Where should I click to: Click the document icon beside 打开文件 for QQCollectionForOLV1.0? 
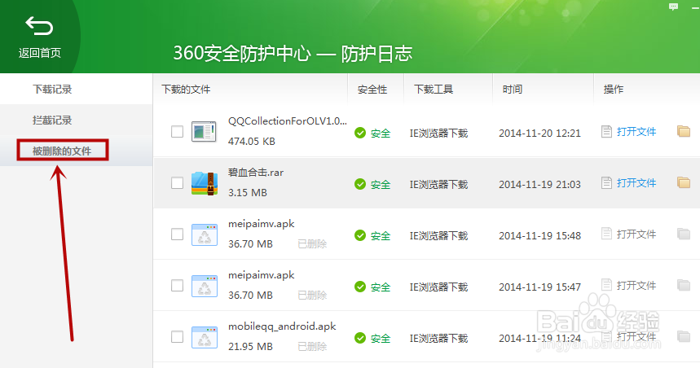pyautogui.click(x=606, y=132)
